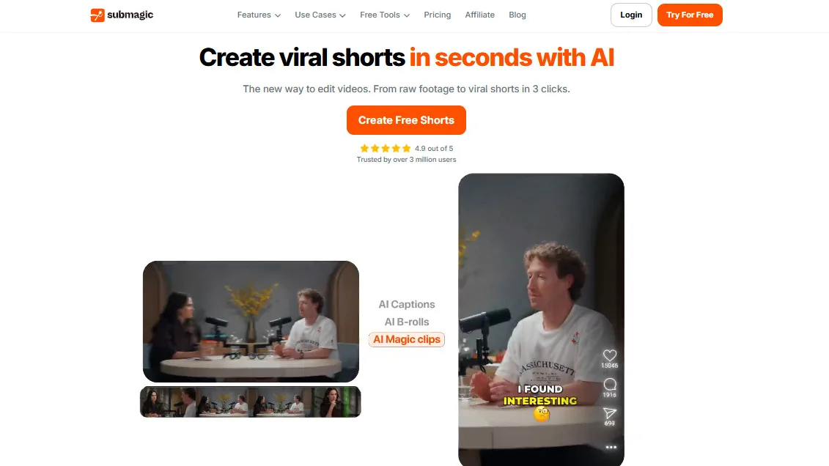
Task: Open the Free Tools dropdown chevron
Action: (x=407, y=15)
